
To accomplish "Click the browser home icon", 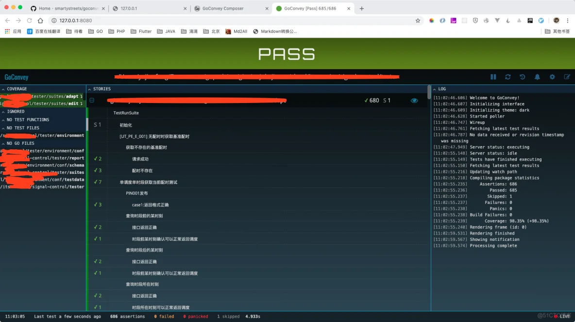I will tap(40, 20).
